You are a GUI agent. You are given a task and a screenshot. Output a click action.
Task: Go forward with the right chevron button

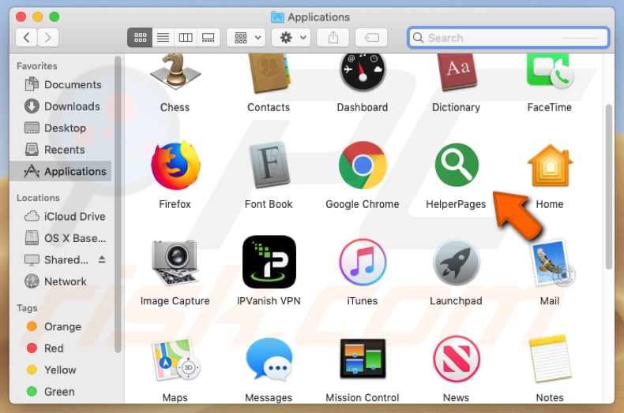pos(48,38)
